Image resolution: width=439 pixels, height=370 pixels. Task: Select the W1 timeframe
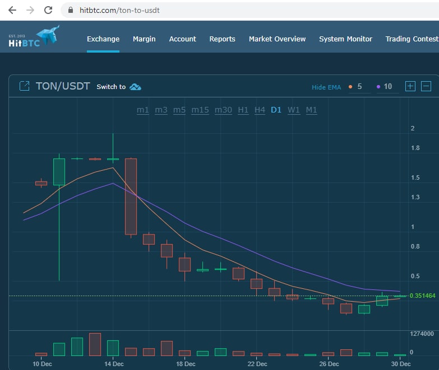click(x=294, y=110)
